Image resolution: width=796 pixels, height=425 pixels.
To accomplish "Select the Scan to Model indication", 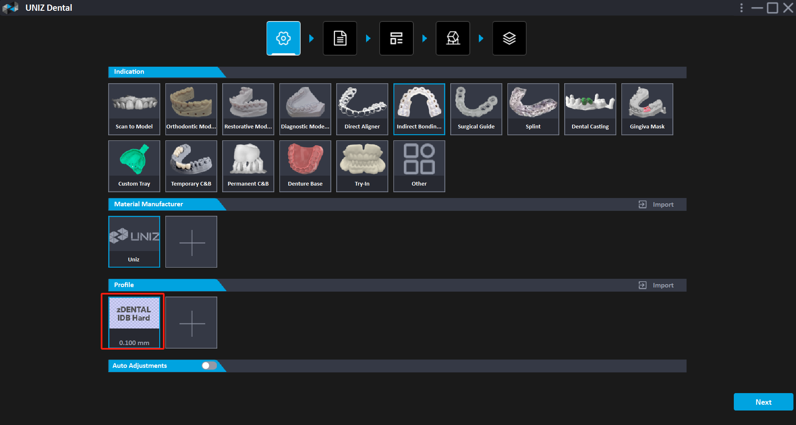I will point(134,109).
